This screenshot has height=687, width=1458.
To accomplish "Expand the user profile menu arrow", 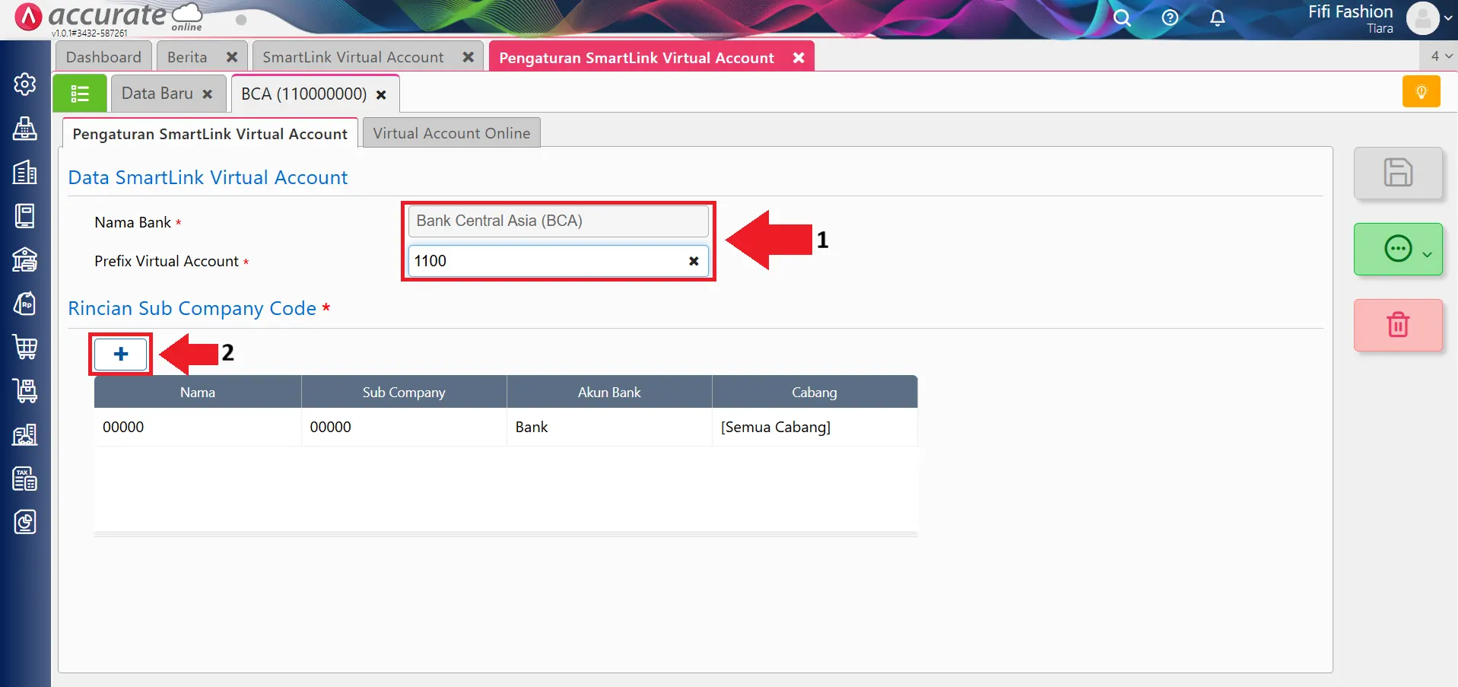I will [1447, 18].
